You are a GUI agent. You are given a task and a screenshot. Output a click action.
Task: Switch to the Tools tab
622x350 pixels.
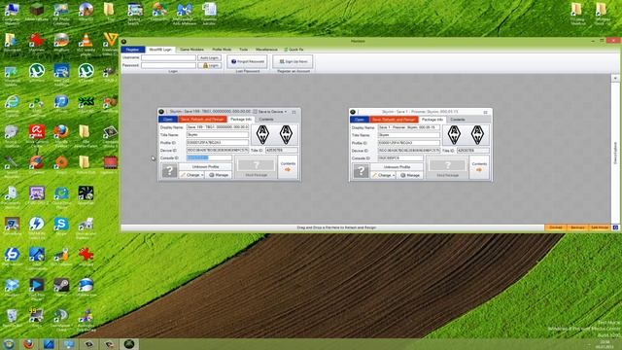[x=244, y=50]
